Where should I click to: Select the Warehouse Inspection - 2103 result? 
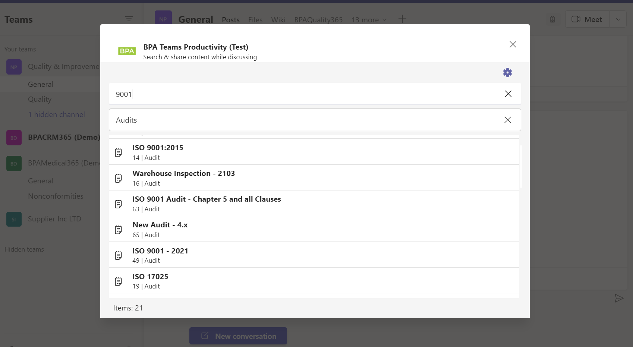314,178
